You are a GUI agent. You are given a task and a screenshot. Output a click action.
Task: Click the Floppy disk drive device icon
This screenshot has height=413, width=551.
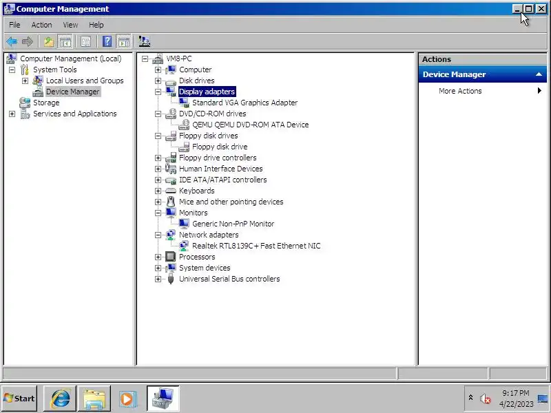184,147
